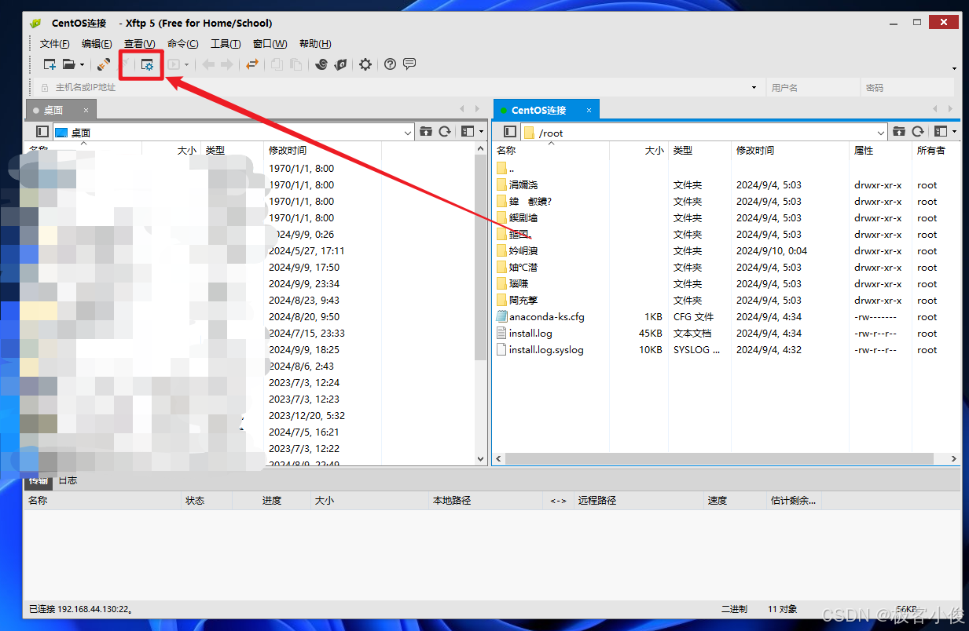The height and width of the screenshot is (631, 969).
Task: Click the local pane vertical scrollbar
Action: 481,259
